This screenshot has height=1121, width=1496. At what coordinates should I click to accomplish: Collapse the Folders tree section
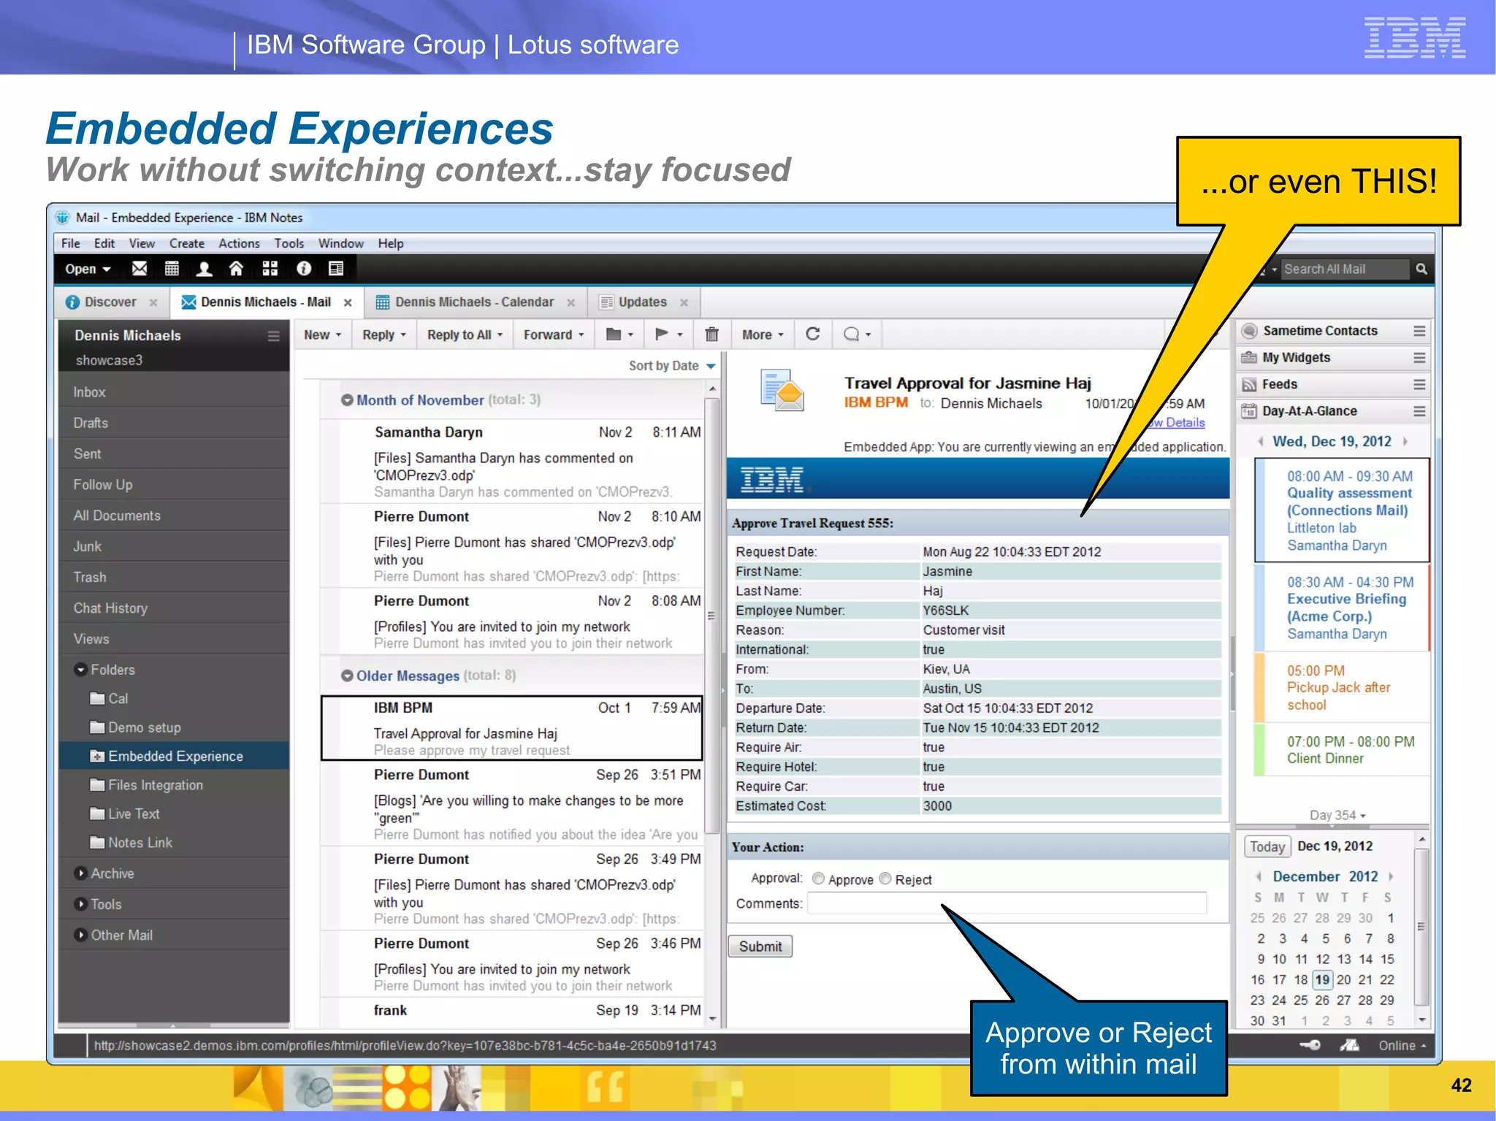[81, 670]
